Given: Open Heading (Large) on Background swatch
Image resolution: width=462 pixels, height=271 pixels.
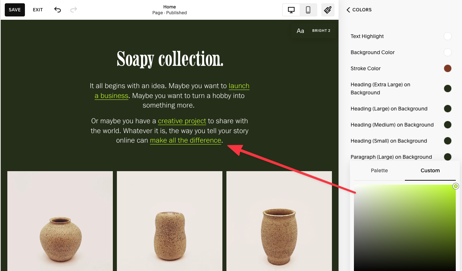Looking at the screenshot, I should click(x=448, y=109).
